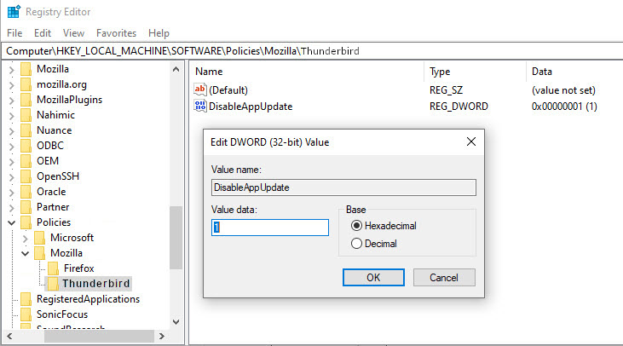
Task: Open the View menu
Action: (73, 33)
